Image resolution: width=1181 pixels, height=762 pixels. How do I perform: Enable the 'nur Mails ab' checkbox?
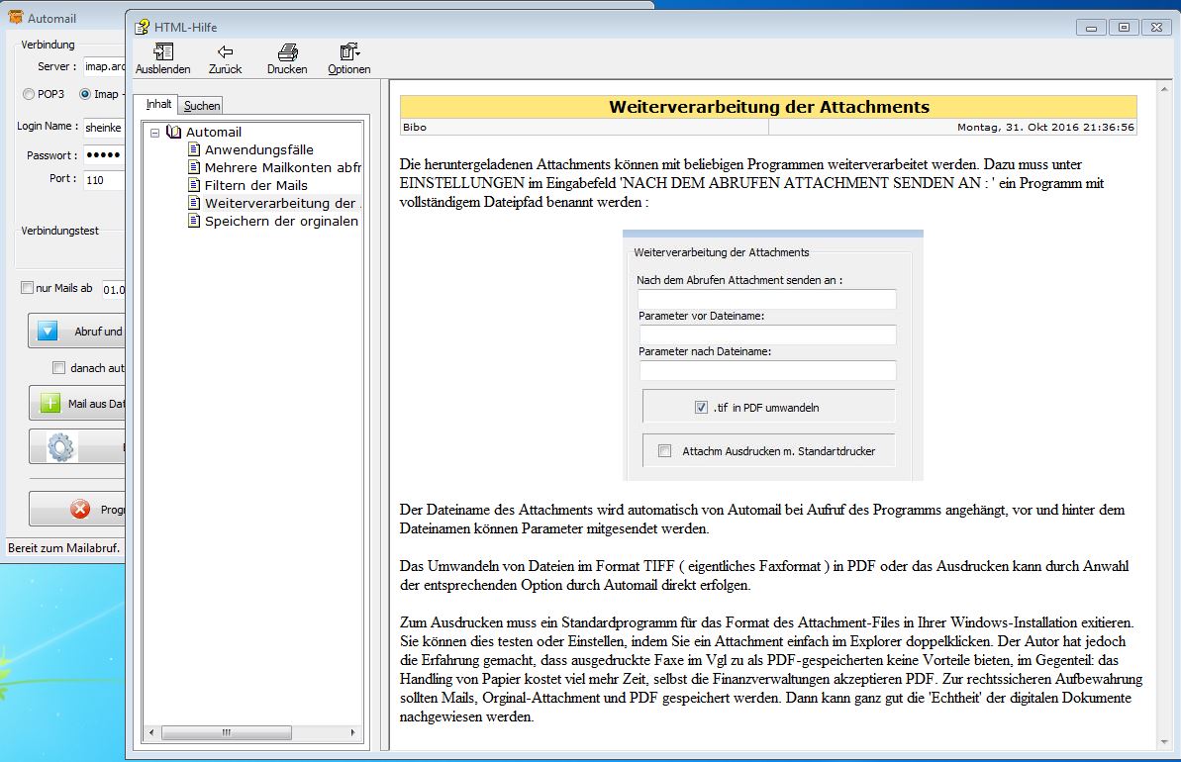coord(28,288)
